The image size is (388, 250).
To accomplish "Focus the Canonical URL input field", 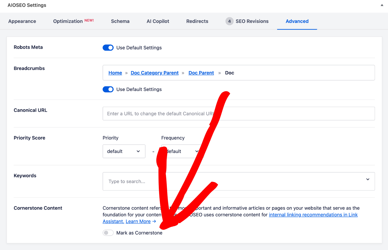I will tap(239, 114).
